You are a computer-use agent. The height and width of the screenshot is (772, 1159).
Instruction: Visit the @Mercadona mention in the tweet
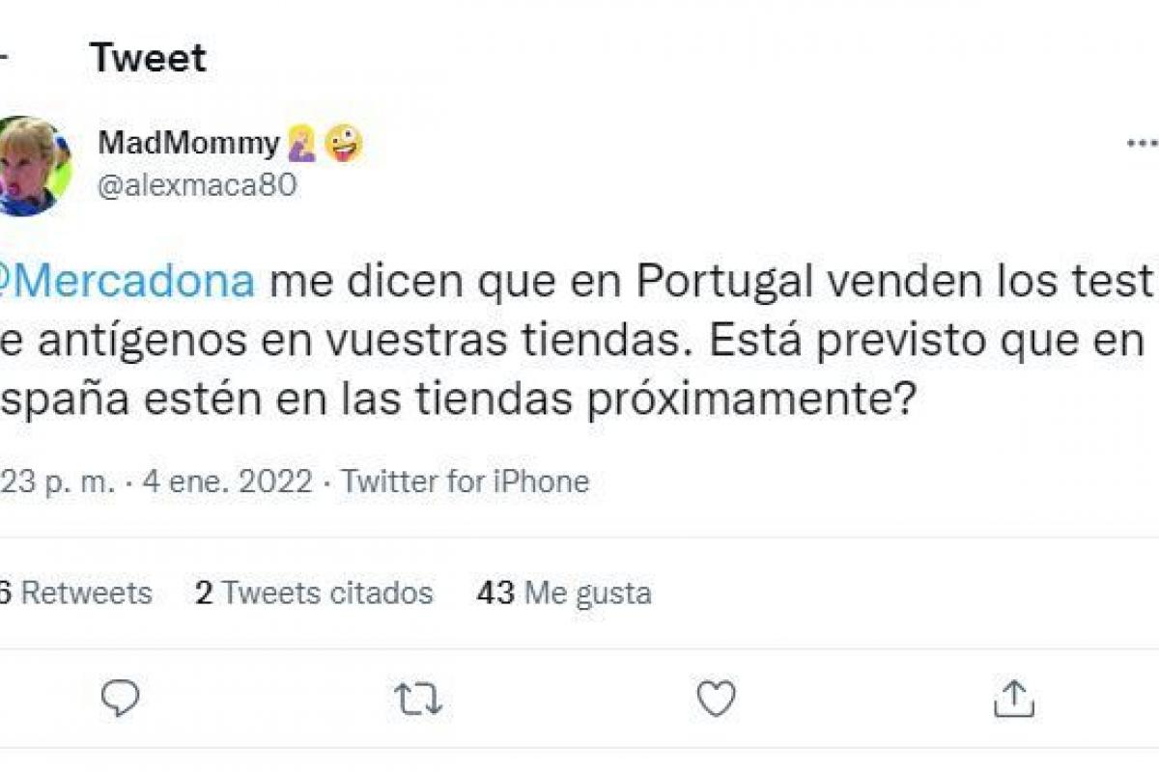tap(129, 281)
